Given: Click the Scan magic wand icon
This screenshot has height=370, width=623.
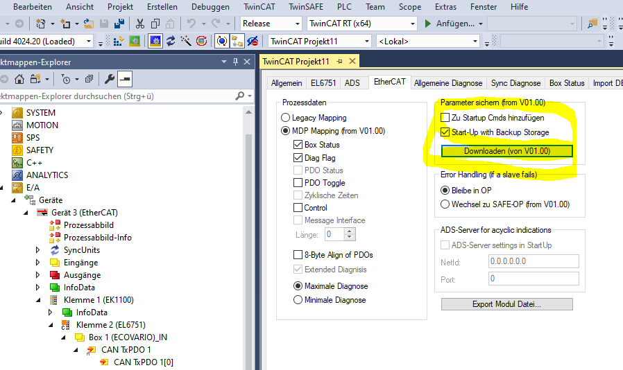Looking at the screenshot, I should [x=186, y=42].
